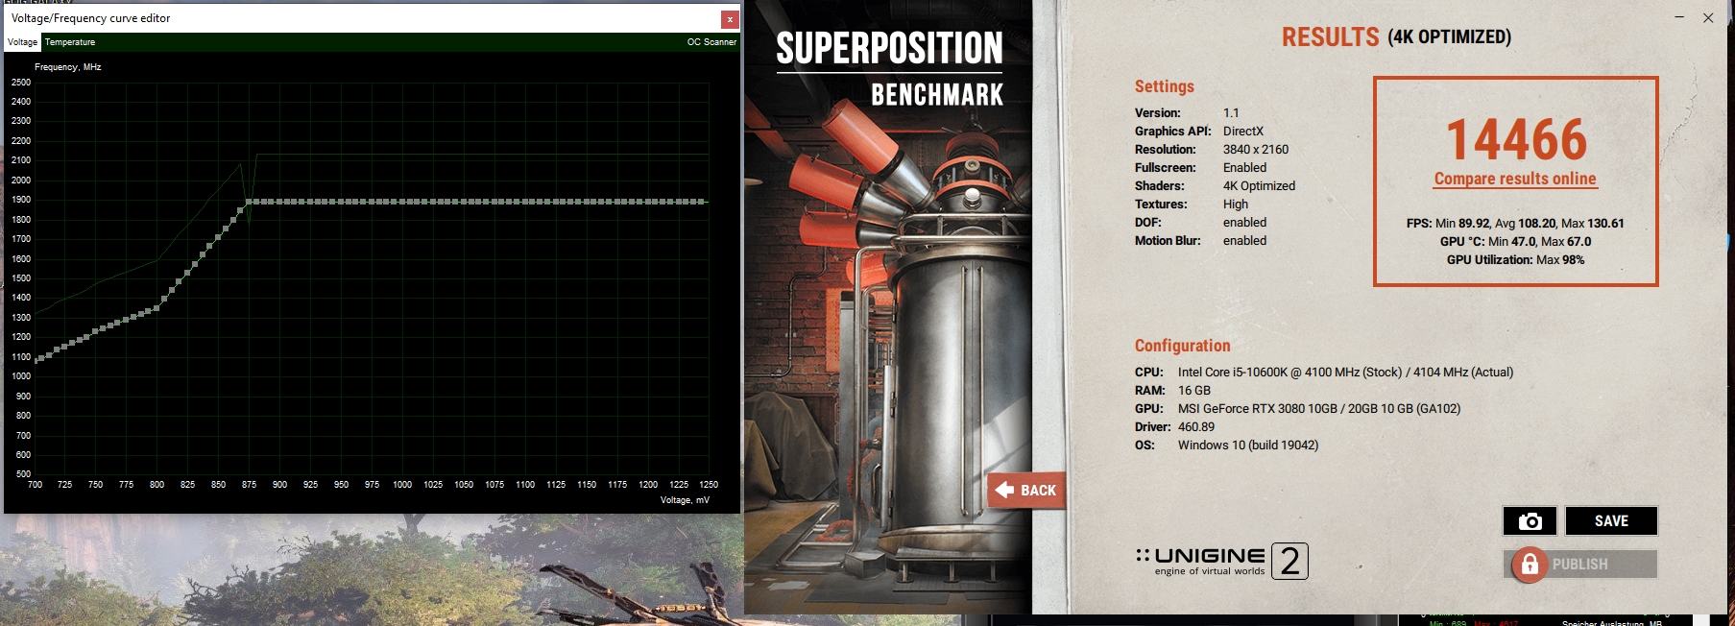
Task: Open the OC Scanner
Action: point(711,42)
